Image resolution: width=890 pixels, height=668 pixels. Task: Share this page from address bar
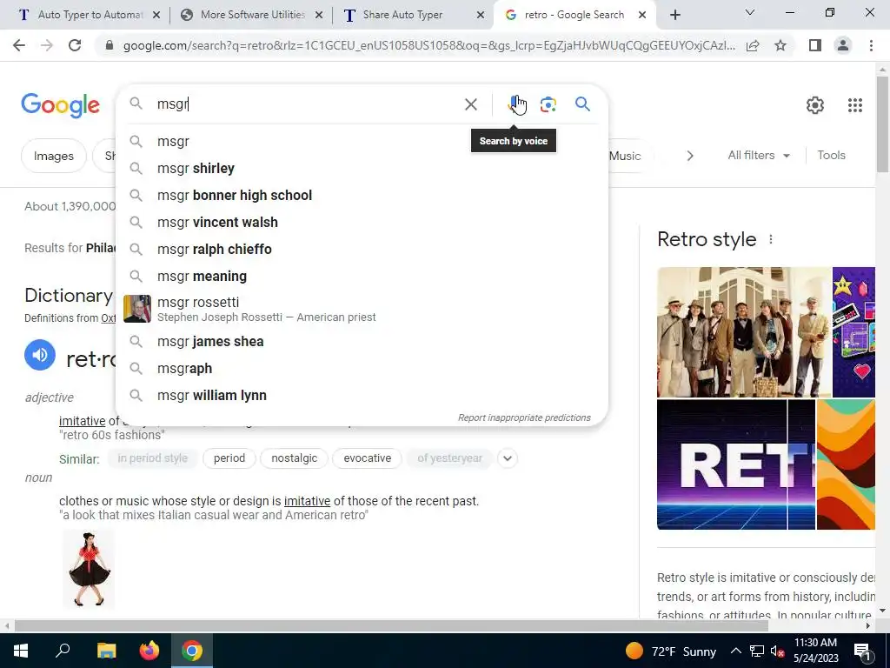point(753,45)
